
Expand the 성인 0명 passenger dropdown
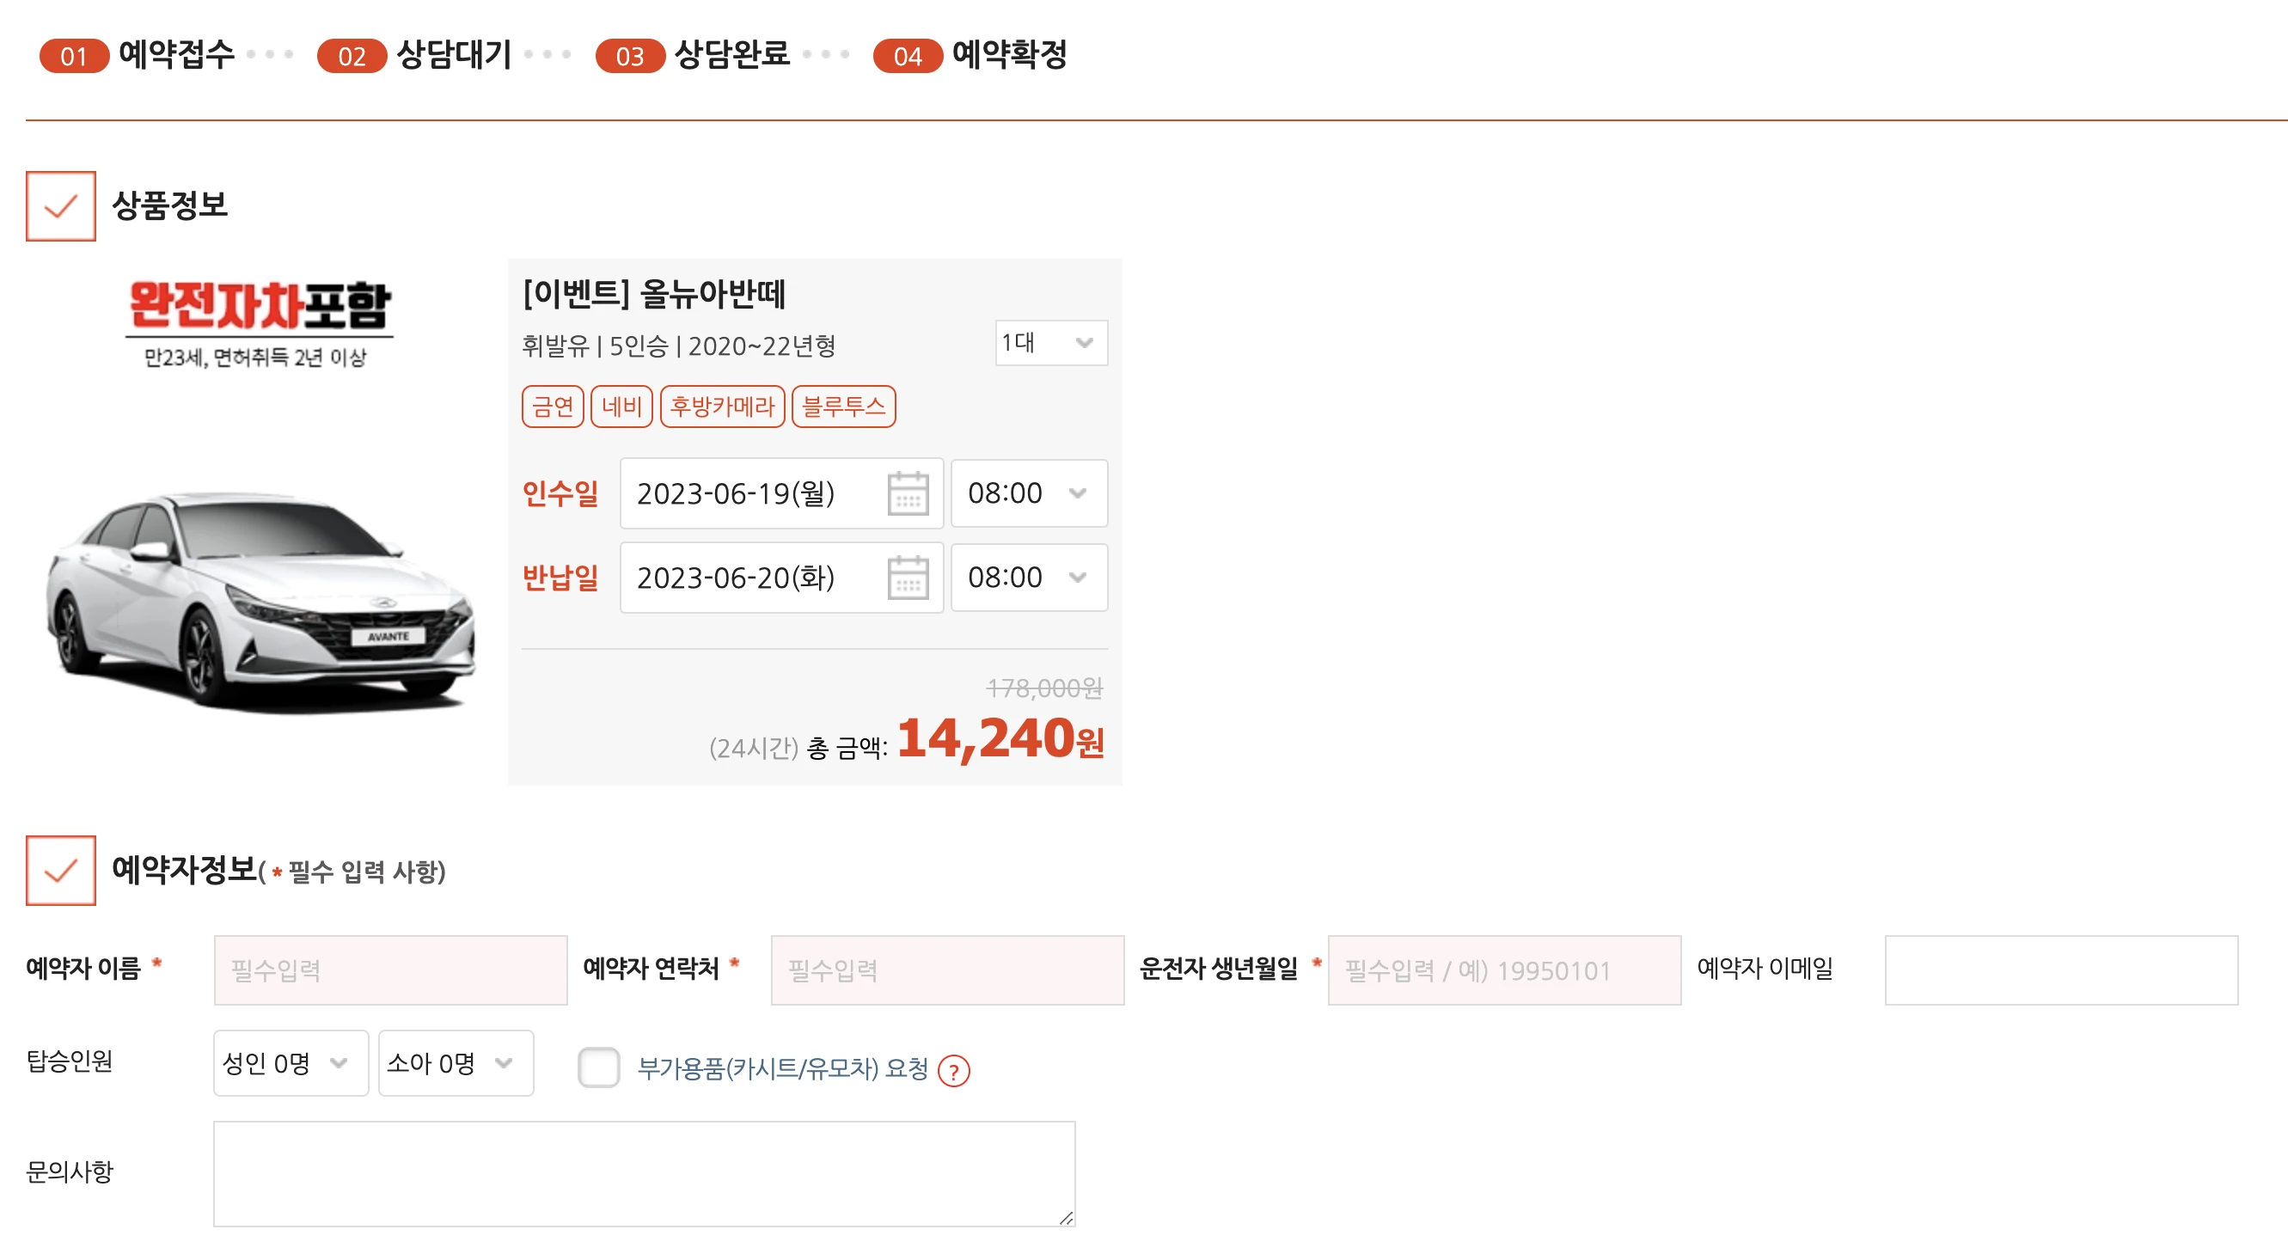click(x=290, y=1063)
